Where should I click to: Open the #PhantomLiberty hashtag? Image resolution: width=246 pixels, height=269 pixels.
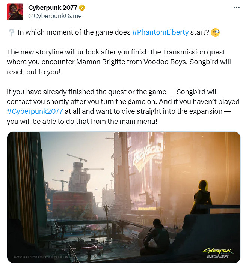tap(160, 32)
